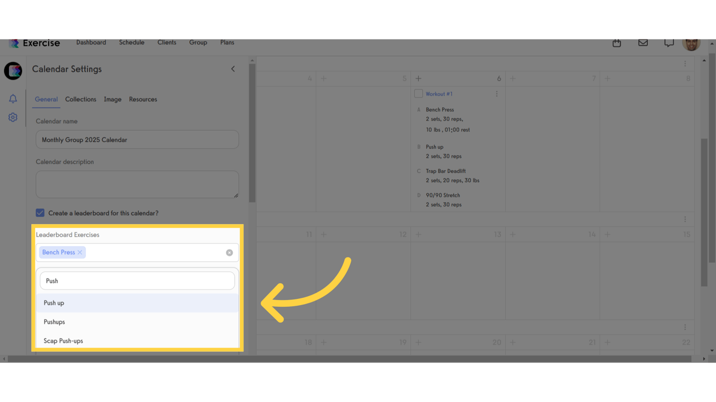Image resolution: width=716 pixels, height=402 pixels.
Task: Open the chat messages icon
Action: click(x=669, y=43)
